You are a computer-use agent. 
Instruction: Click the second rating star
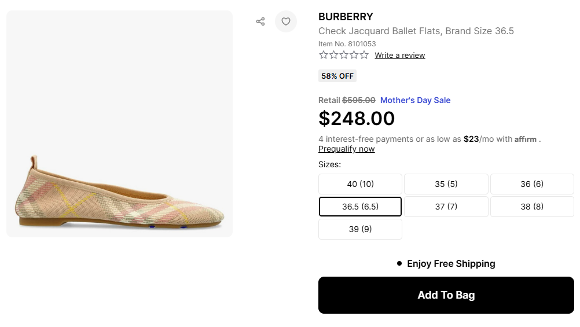point(333,55)
